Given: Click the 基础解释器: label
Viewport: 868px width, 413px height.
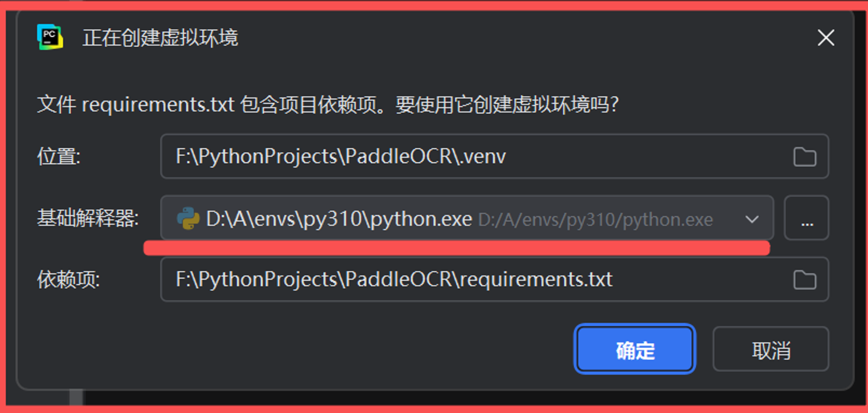Looking at the screenshot, I should click(x=88, y=219).
